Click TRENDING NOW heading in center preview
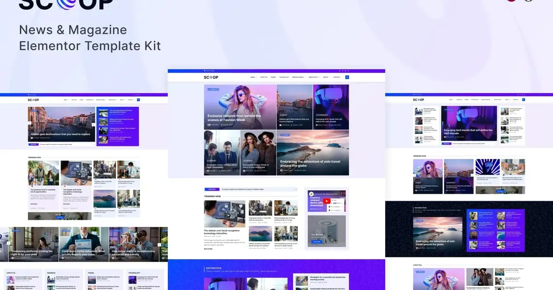The width and height of the screenshot is (553, 290). pos(212,197)
